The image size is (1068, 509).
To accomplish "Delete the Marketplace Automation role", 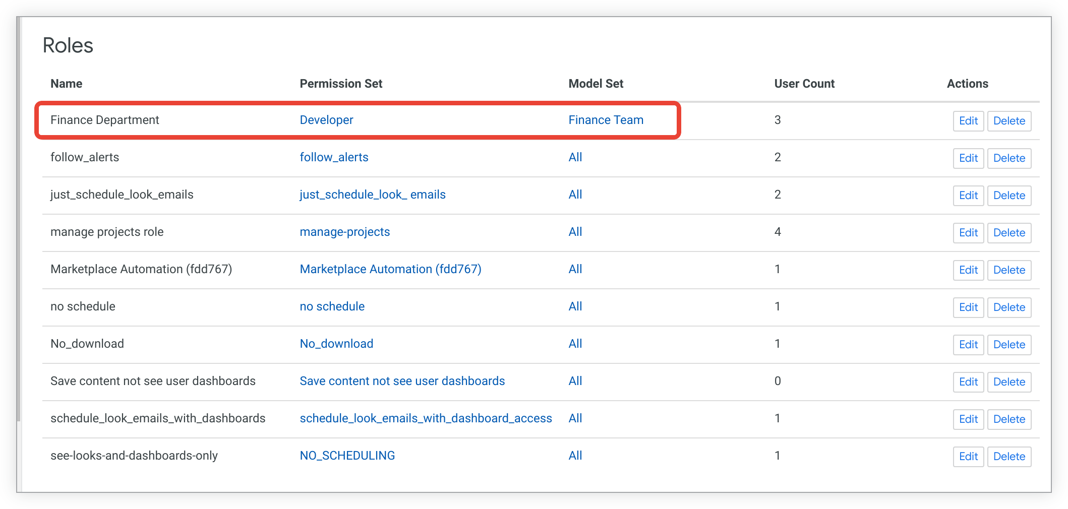I will (1009, 270).
